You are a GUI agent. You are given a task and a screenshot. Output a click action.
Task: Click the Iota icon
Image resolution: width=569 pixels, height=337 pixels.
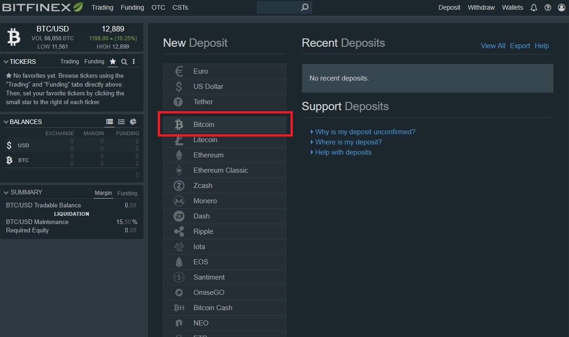179,247
